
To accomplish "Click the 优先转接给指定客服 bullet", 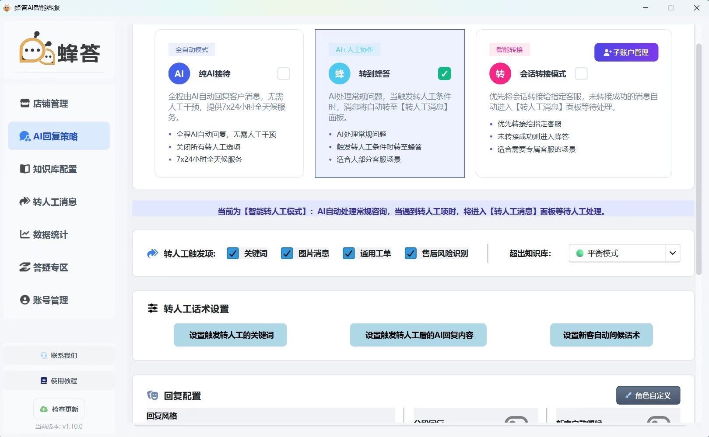I will tap(529, 124).
